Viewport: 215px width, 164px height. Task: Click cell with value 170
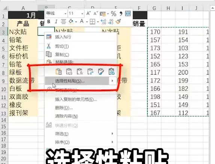pyautogui.click(x=155, y=32)
